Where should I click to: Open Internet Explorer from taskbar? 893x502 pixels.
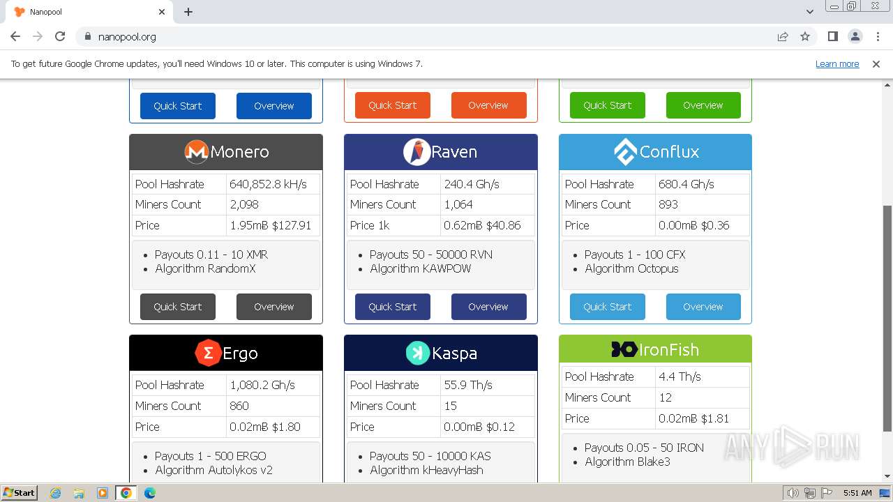pyautogui.click(x=55, y=493)
